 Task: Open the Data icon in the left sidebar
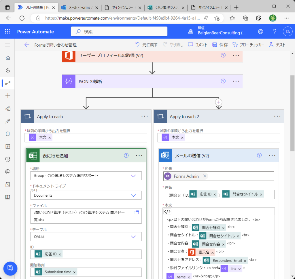(x=8, y=134)
